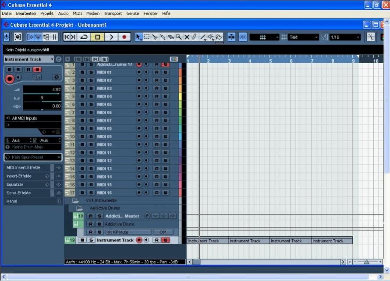This screenshot has height=281, width=390.
Task: Start playback with the Play button
Action: [x=111, y=37]
